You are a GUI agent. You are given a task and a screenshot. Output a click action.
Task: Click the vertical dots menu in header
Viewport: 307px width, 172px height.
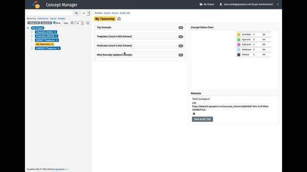click(278, 4)
